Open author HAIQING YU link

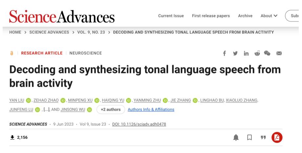click(113, 100)
